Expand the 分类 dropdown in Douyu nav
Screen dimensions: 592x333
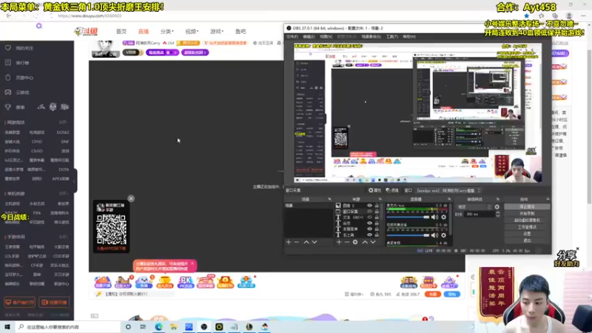(167, 31)
